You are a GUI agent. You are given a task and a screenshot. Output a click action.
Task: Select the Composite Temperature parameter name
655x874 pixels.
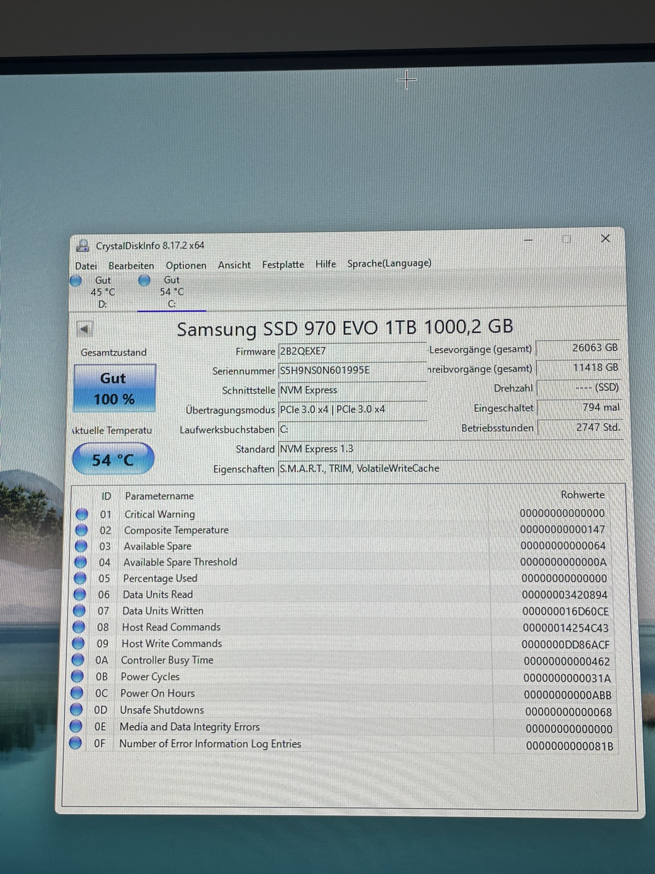pyautogui.click(x=176, y=530)
